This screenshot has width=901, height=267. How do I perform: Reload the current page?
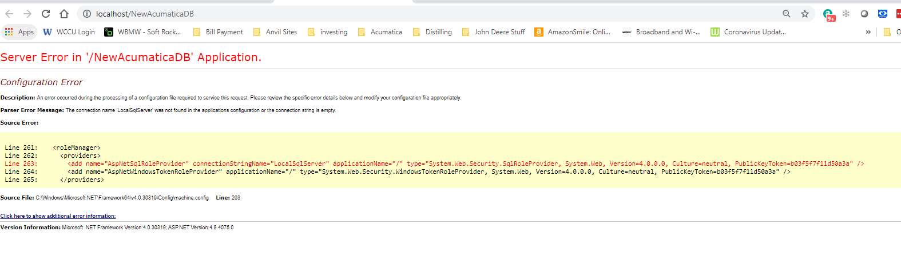point(46,14)
